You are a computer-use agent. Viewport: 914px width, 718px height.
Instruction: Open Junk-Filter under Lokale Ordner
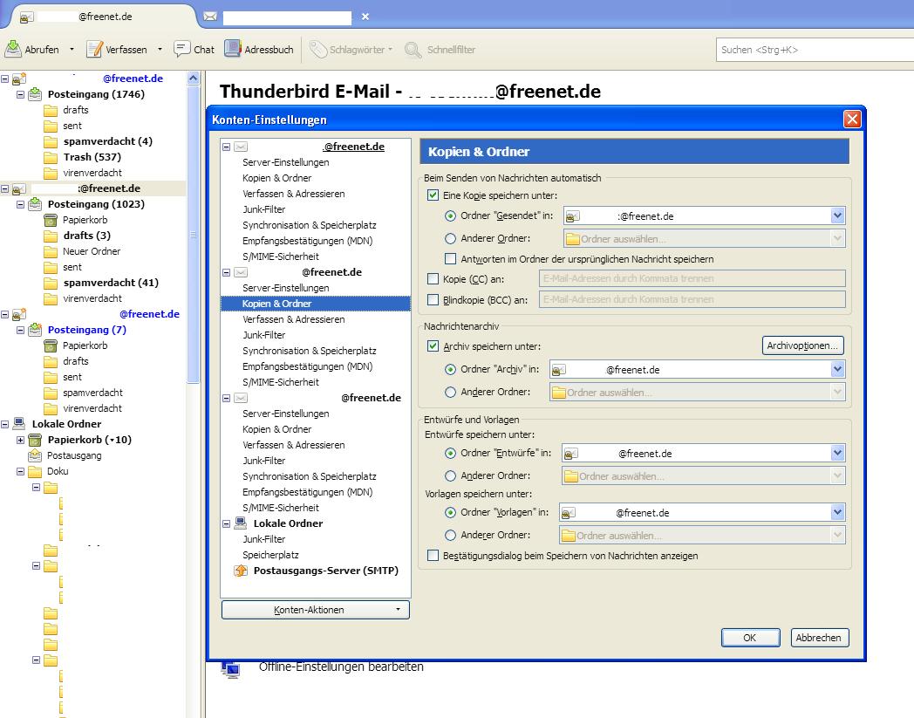coord(264,539)
